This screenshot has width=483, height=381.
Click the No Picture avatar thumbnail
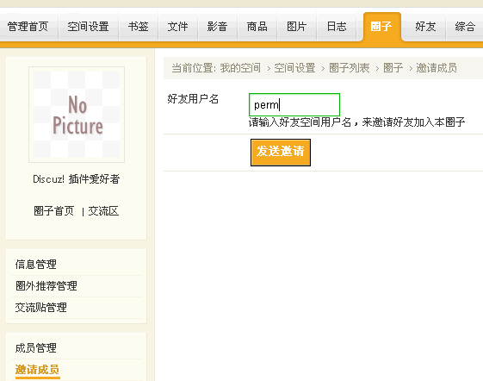point(77,115)
